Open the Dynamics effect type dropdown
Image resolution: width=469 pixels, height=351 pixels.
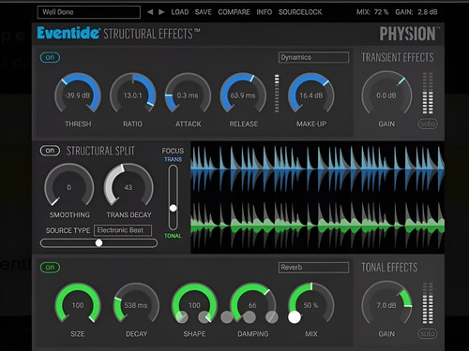[x=313, y=57]
